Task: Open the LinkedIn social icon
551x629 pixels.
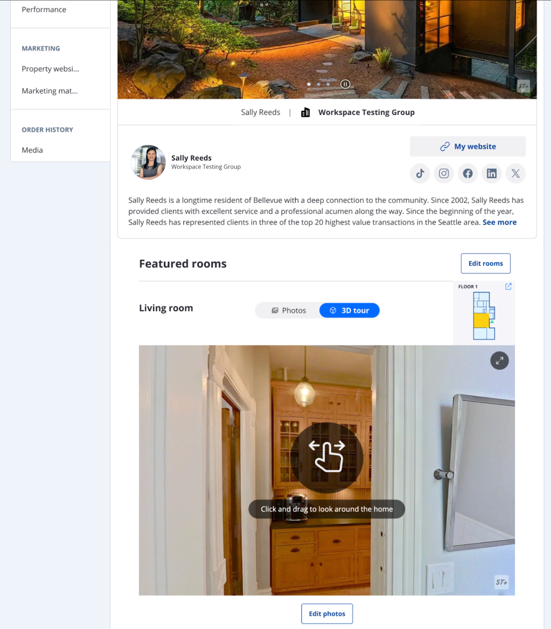Action: [492, 173]
